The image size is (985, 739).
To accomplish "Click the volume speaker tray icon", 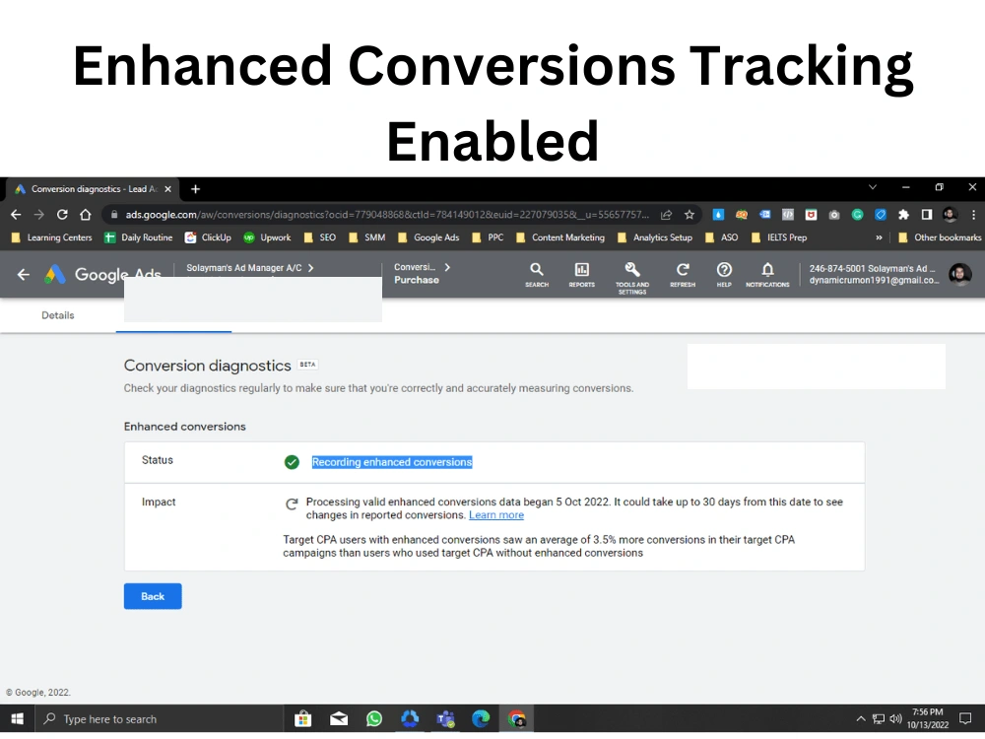I will 896,719.
